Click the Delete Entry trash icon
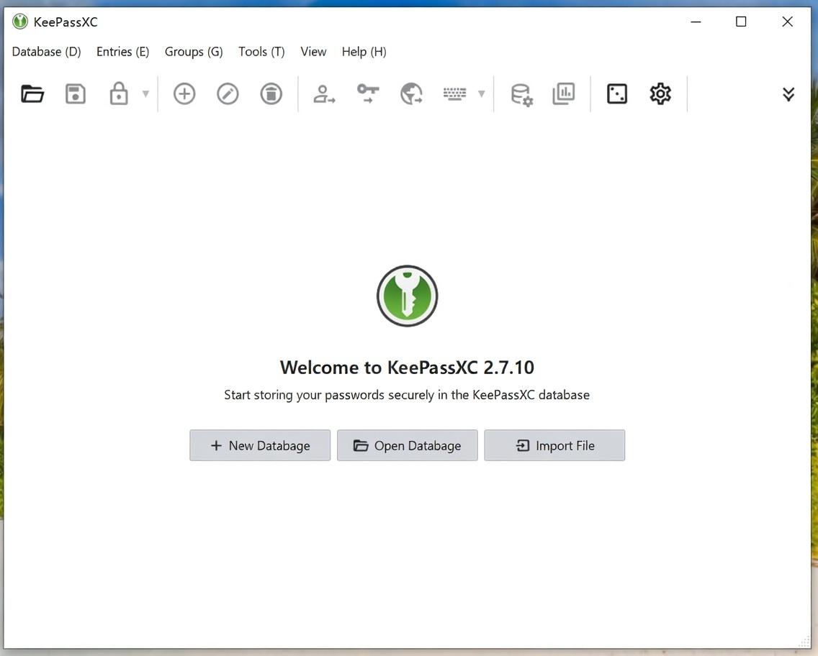818x656 pixels. point(271,94)
